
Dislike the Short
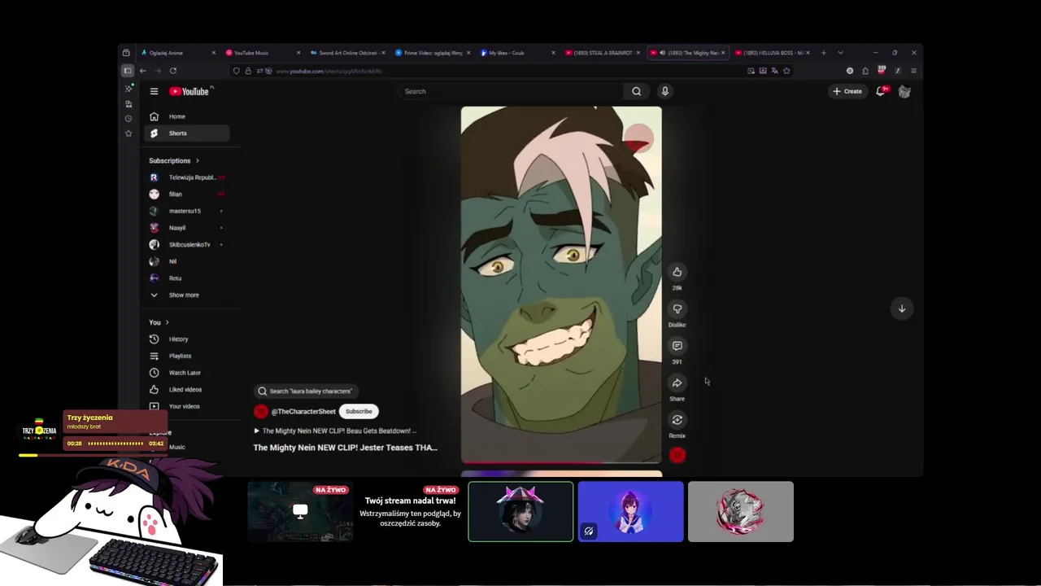pyautogui.click(x=677, y=308)
